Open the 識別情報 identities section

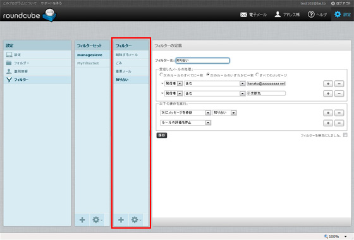point(37,71)
